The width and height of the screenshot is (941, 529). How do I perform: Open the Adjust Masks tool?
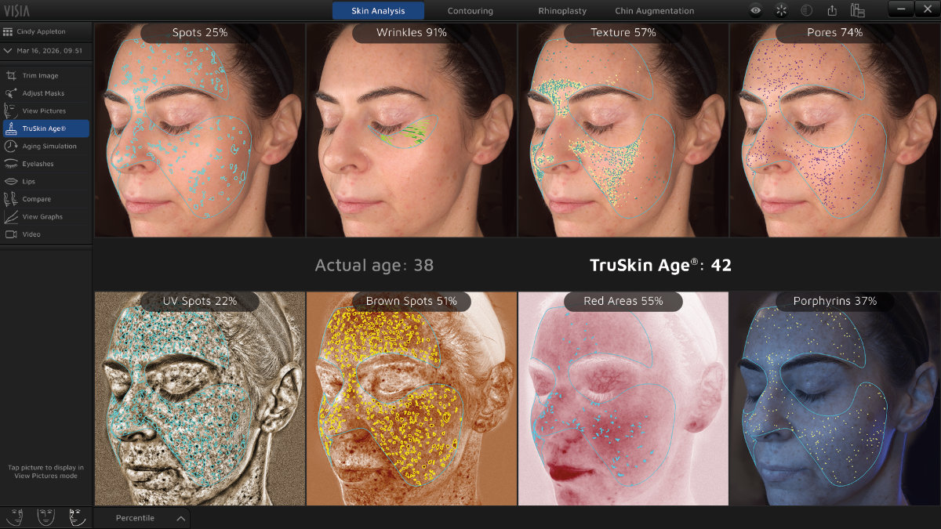(x=45, y=93)
